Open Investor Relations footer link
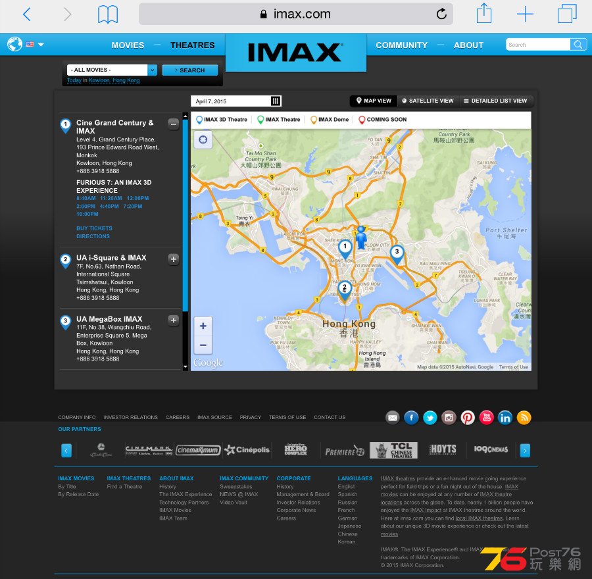 click(131, 417)
